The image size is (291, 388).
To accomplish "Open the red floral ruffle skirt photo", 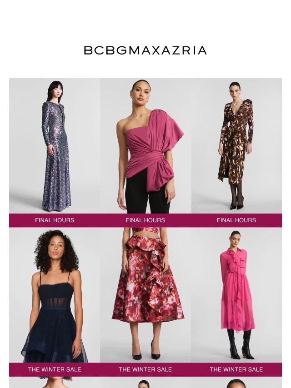I will 145,295.
